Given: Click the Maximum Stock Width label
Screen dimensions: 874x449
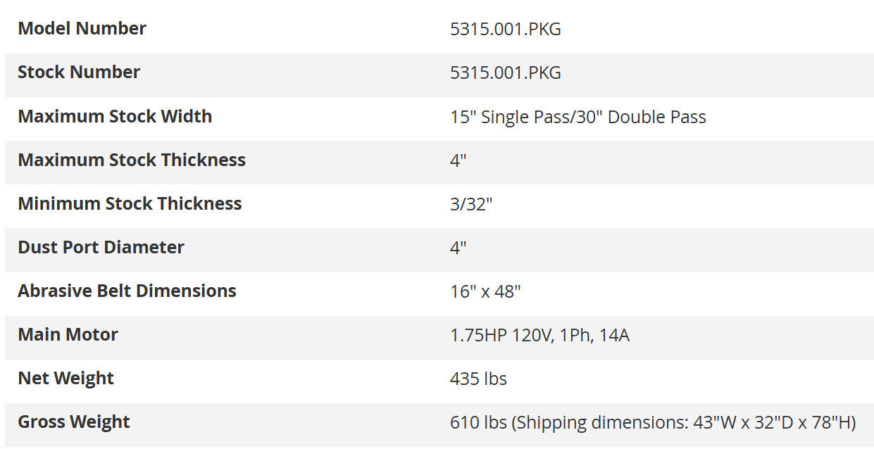Looking at the screenshot, I should 115,116.
